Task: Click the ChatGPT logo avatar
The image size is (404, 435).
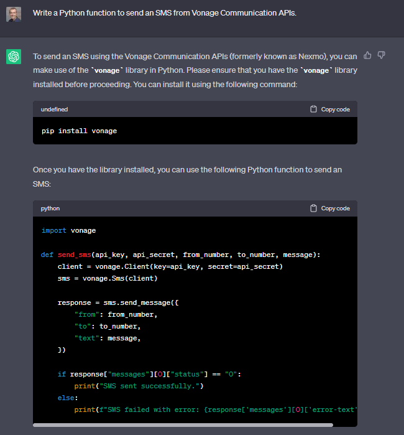Action: pyautogui.click(x=14, y=57)
